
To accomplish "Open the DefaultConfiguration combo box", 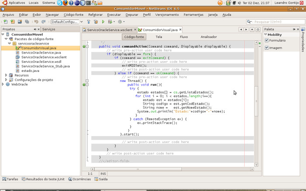I will point(67,22).
